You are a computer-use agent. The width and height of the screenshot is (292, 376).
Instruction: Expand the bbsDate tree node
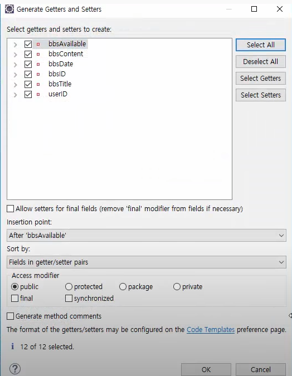click(x=16, y=65)
